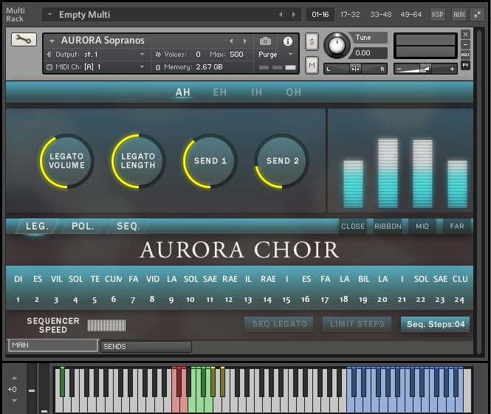Adjust the Sequencer Speed slider
This screenshot has height=414, width=491.
[106, 325]
